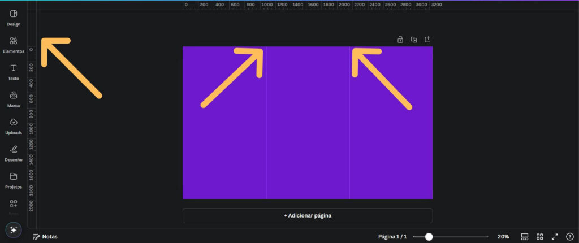Switch to grid view of pages

[540, 237]
